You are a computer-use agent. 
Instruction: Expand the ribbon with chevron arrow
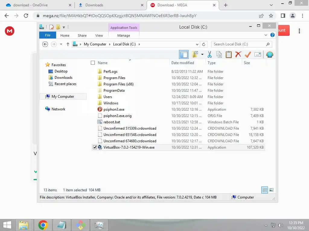pos(266,35)
